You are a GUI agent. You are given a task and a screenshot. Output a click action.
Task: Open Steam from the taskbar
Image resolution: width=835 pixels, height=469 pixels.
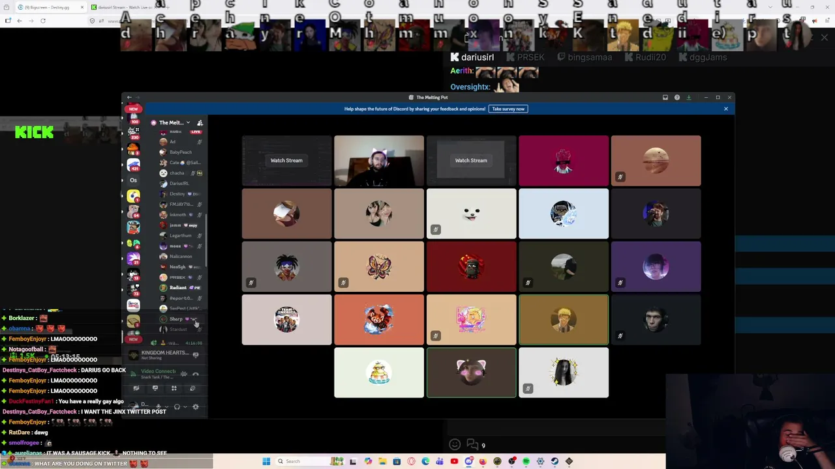point(554,461)
